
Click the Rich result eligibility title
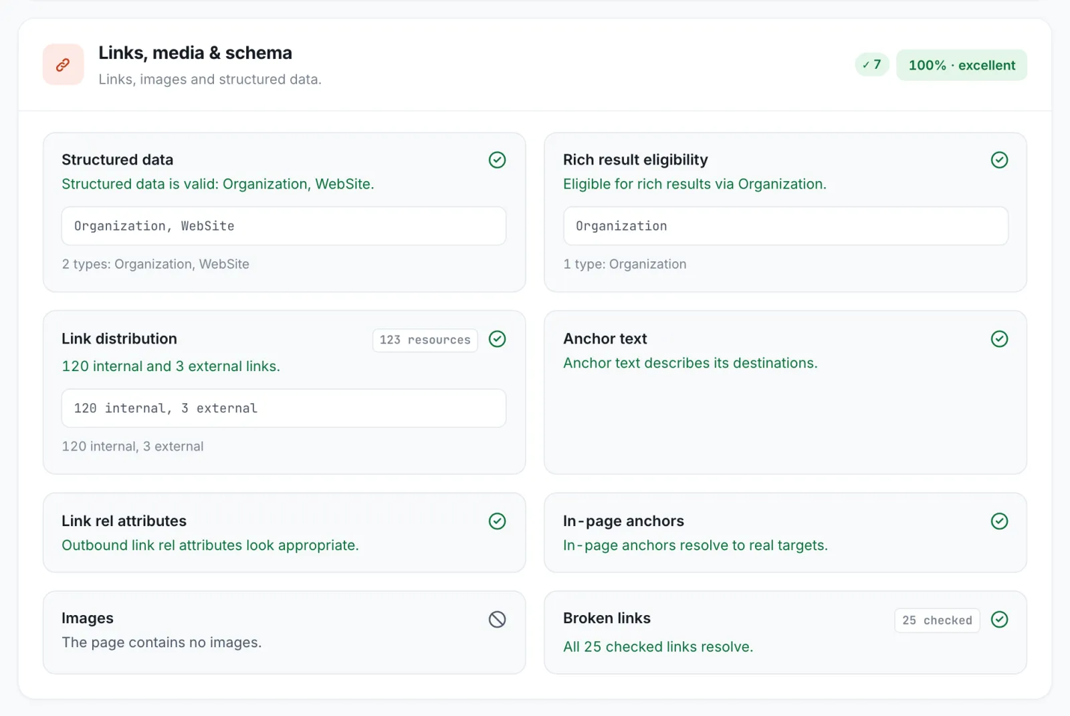635,160
